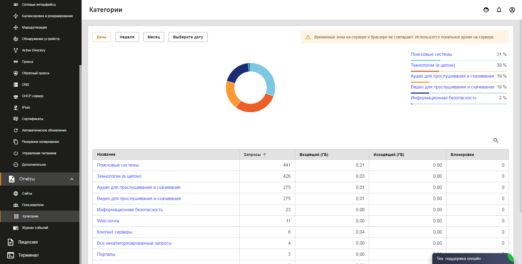Click the table search magnifier icon
The height and width of the screenshot is (264, 522).
coord(496,140)
